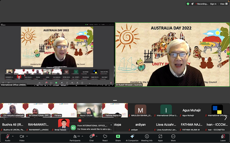Show previous page of participant thumbnails

(x=4, y=117)
